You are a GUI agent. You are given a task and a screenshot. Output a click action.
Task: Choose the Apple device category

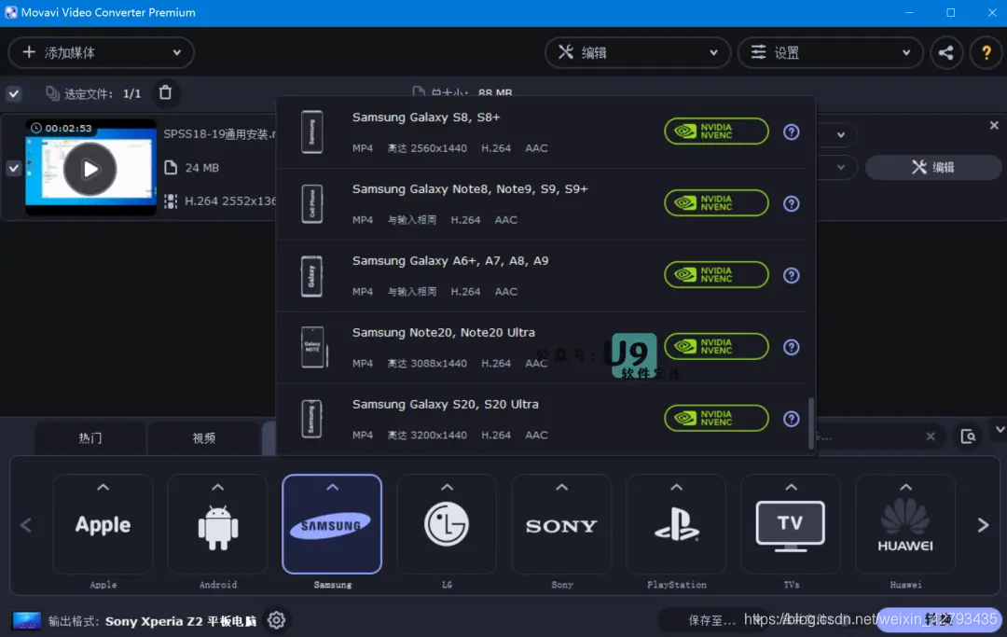[103, 525]
